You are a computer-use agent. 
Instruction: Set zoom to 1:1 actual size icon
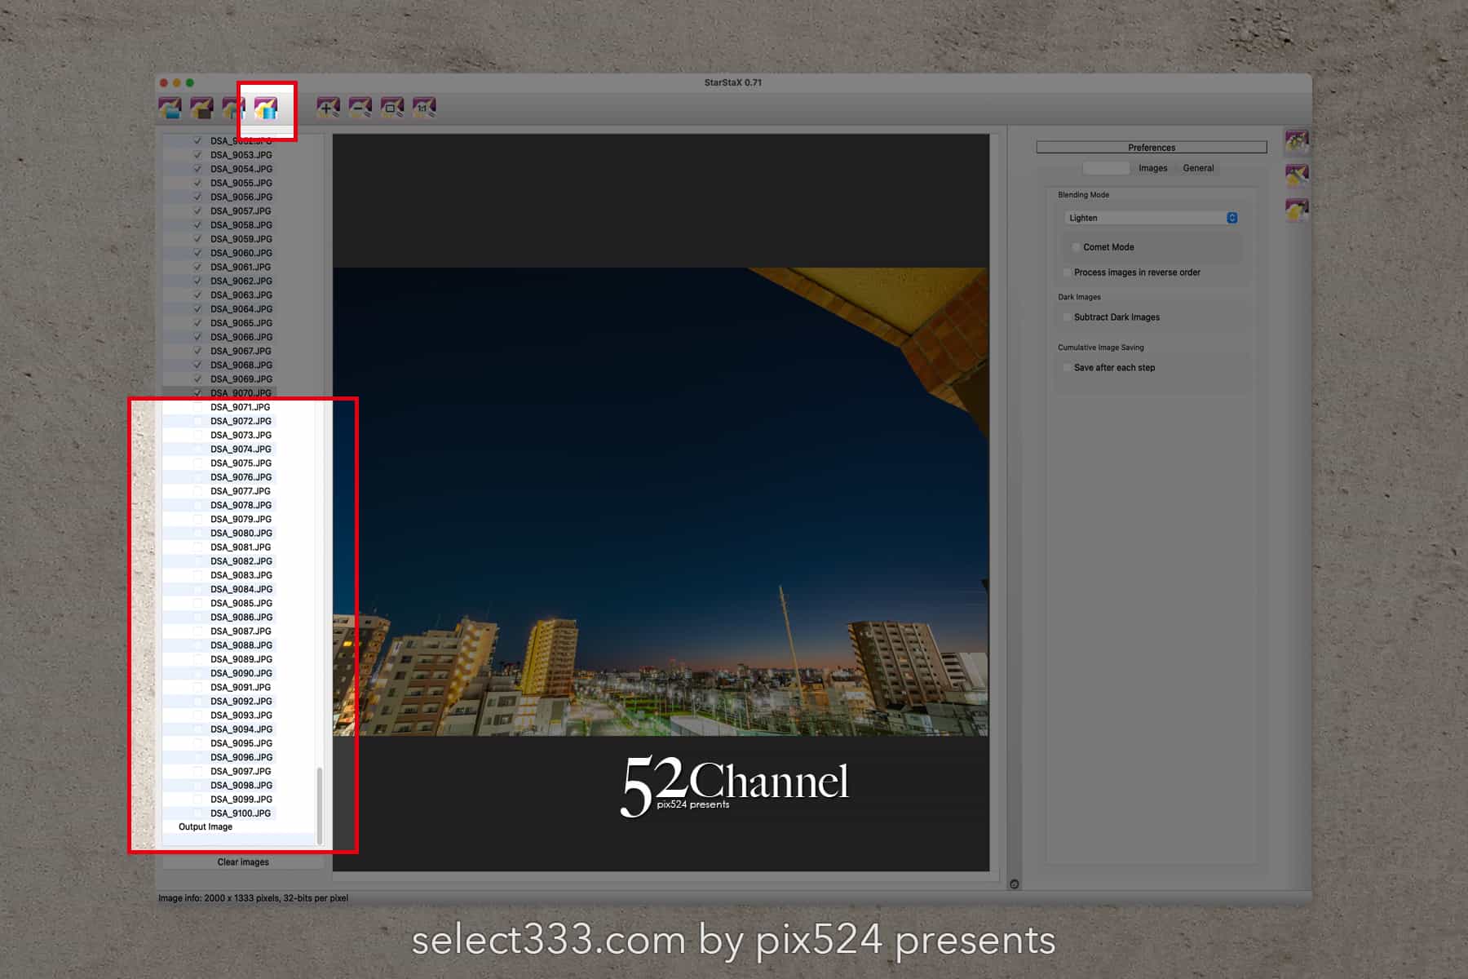(x=424, y=107)
